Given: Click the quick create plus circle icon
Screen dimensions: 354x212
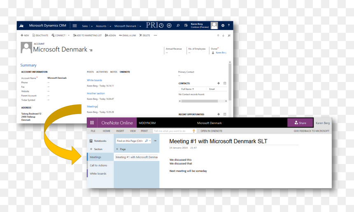Looking at the screenshot, I should pos(169,26).
